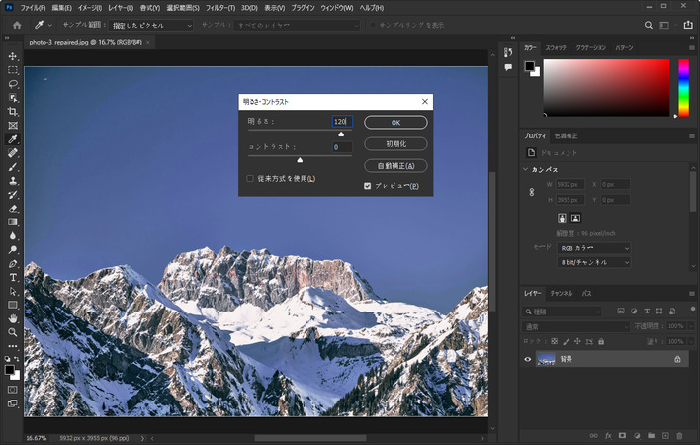Image resolution: width=700 pixels, height=445 pixels.
Task: Switch to the チャンネル tab
Action: (x=562, y=294)
